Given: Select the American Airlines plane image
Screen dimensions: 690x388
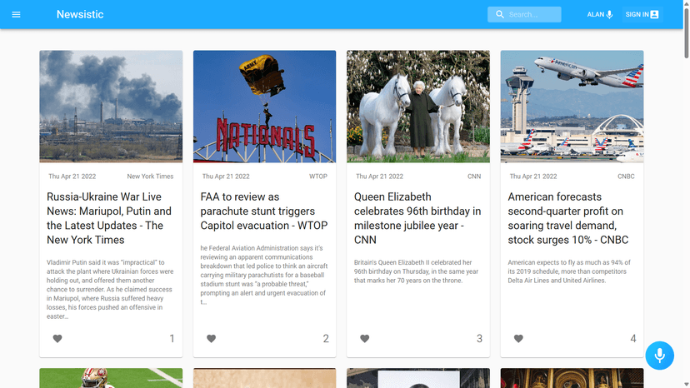Looking at the screenshot, I should point(572,107).
